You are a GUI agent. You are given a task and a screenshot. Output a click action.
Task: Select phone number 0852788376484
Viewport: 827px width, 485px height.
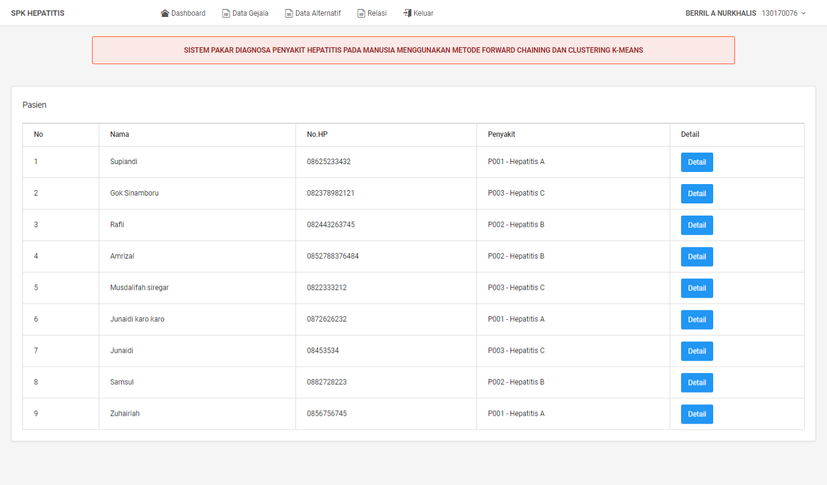click(333, 256)
